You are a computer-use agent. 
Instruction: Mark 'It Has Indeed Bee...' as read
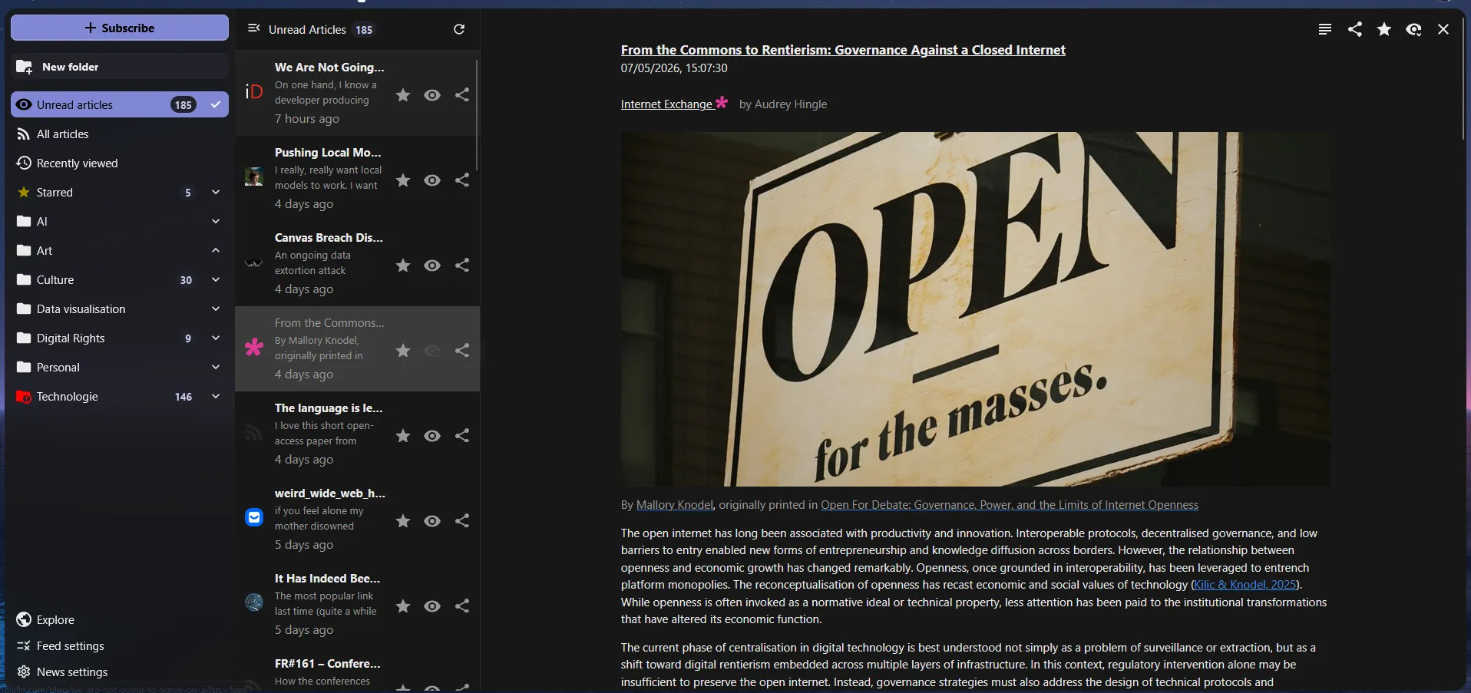[x=433, y=606]
